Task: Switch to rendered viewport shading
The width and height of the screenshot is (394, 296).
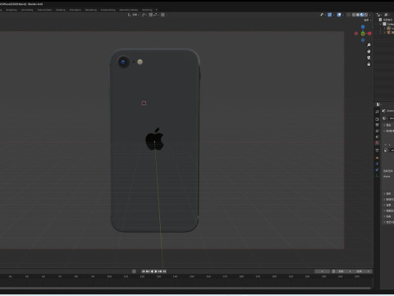Action: [x=366, y=15]
